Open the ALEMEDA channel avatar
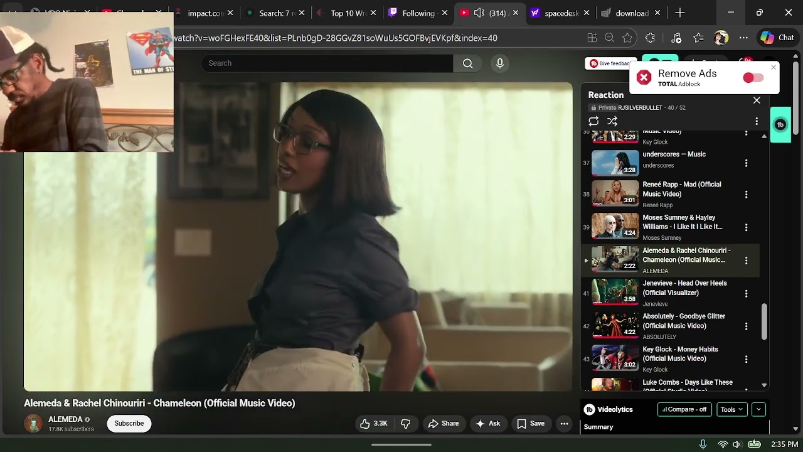 point(33,424)
